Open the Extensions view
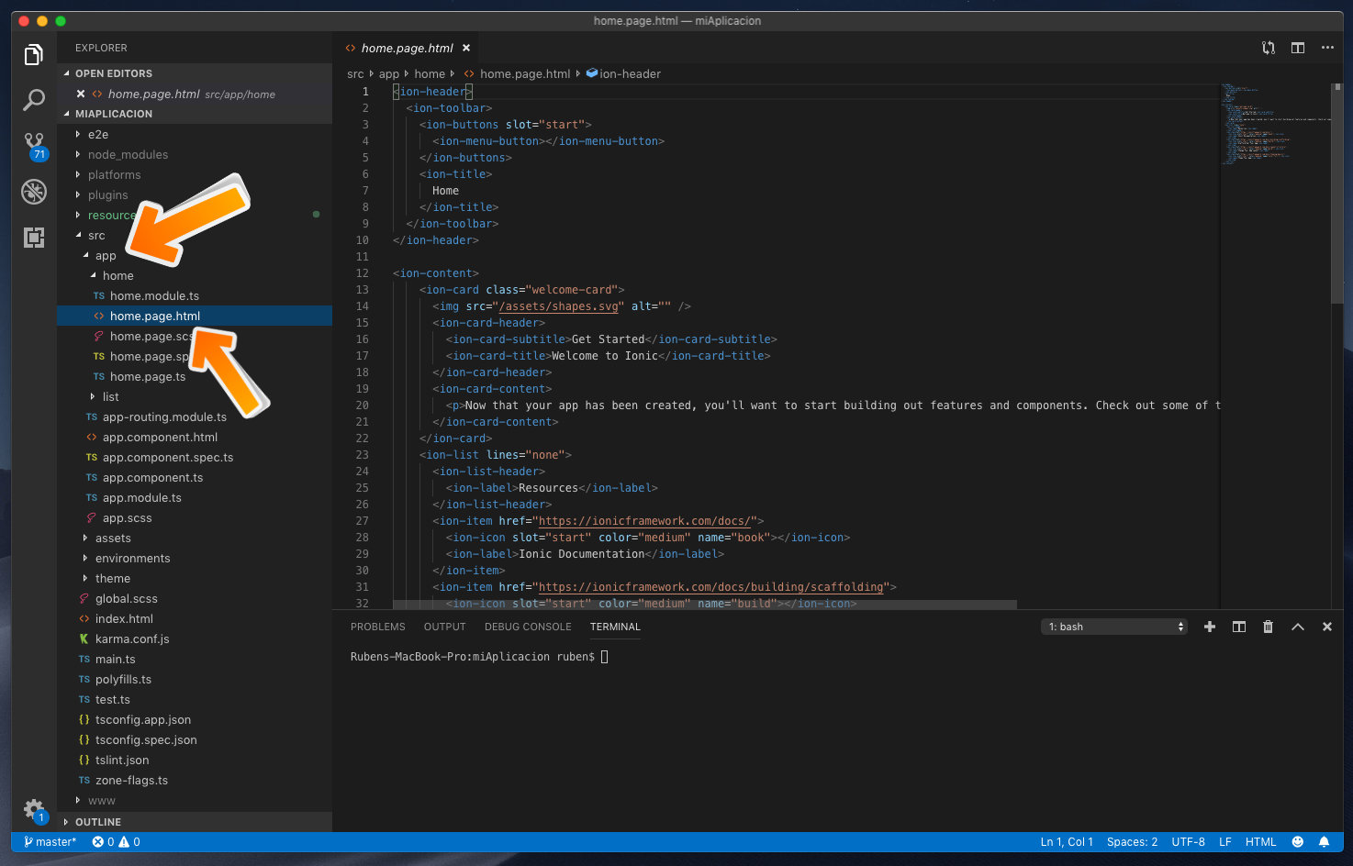This screenshot has height=866, width=1353. click(34, 238)
